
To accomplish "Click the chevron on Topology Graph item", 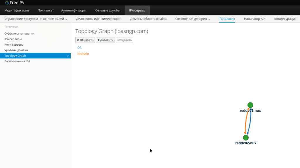I will pyautogui.click(x=68, y=56).
